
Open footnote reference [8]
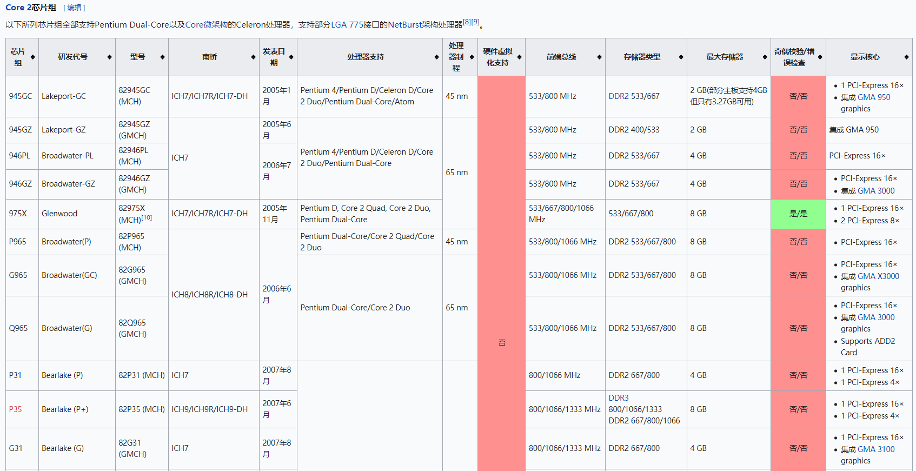(x=467, y=22)
